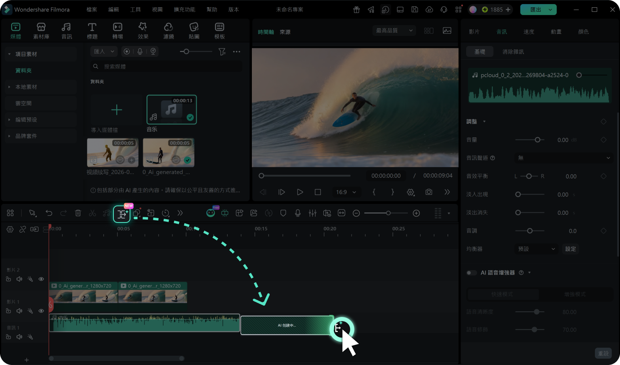
Task: Take a snapshot with the camera icon
Action: (x=429, y=192)
